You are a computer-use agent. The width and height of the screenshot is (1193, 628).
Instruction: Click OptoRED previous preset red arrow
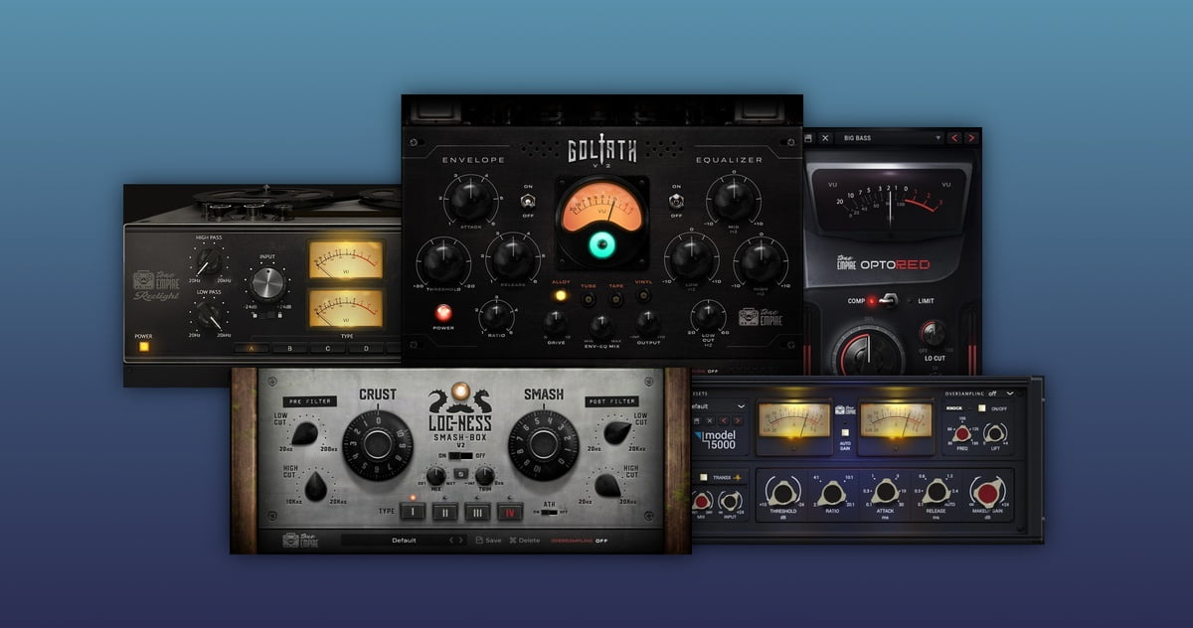(953, 137)
